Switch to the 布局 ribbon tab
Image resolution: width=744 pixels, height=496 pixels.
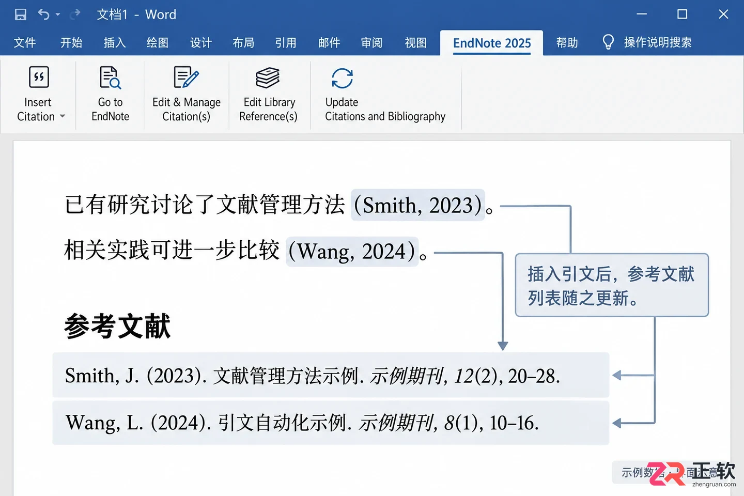click(243, 42)
